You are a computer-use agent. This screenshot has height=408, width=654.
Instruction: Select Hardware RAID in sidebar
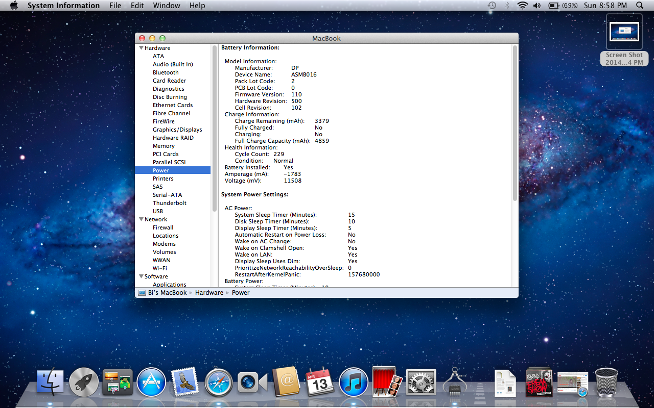coord(173,138)
